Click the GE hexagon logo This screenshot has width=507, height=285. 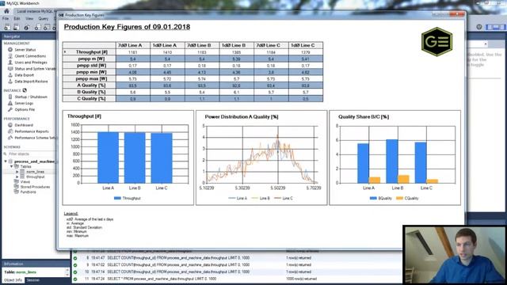(x=436, y=42)
